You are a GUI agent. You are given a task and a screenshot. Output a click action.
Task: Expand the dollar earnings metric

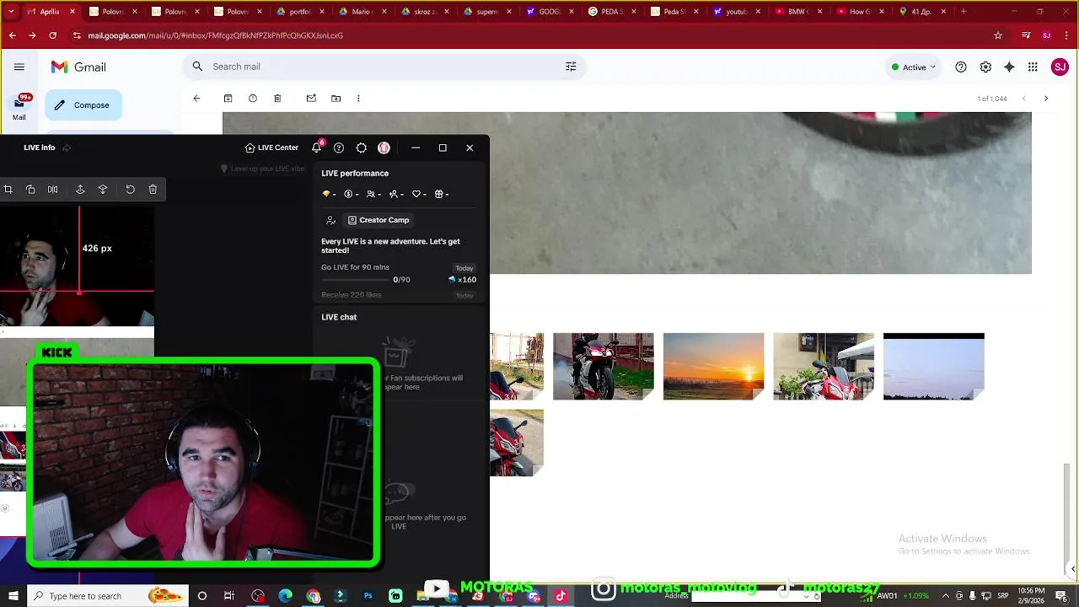[x=352, y=194]
